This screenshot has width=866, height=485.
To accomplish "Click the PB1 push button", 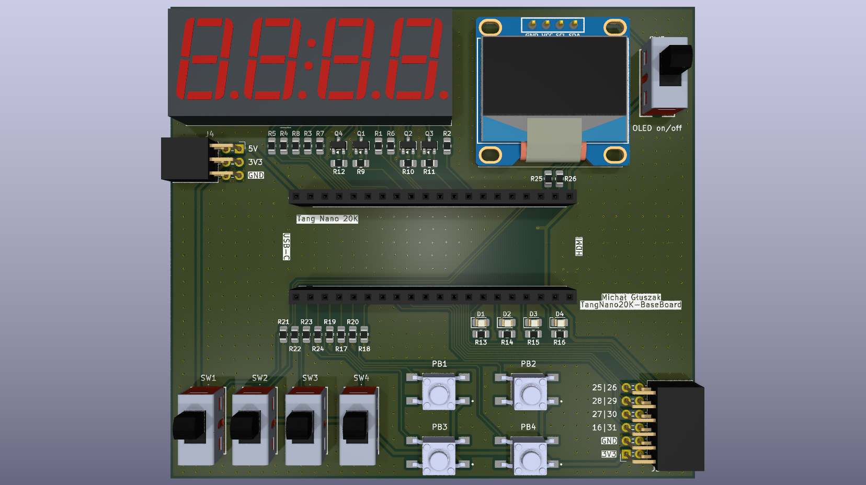I will coord(439,390).
